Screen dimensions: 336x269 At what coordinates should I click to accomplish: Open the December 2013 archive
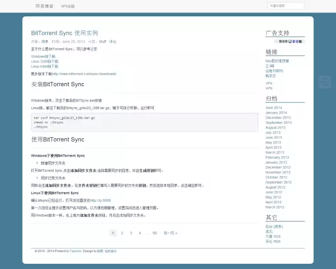point(278,118)
